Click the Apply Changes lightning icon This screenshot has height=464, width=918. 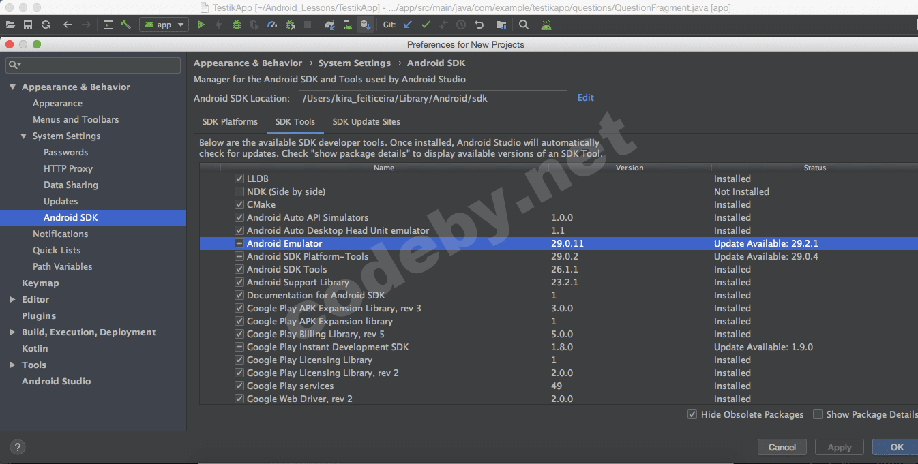[x=218, y=25]
